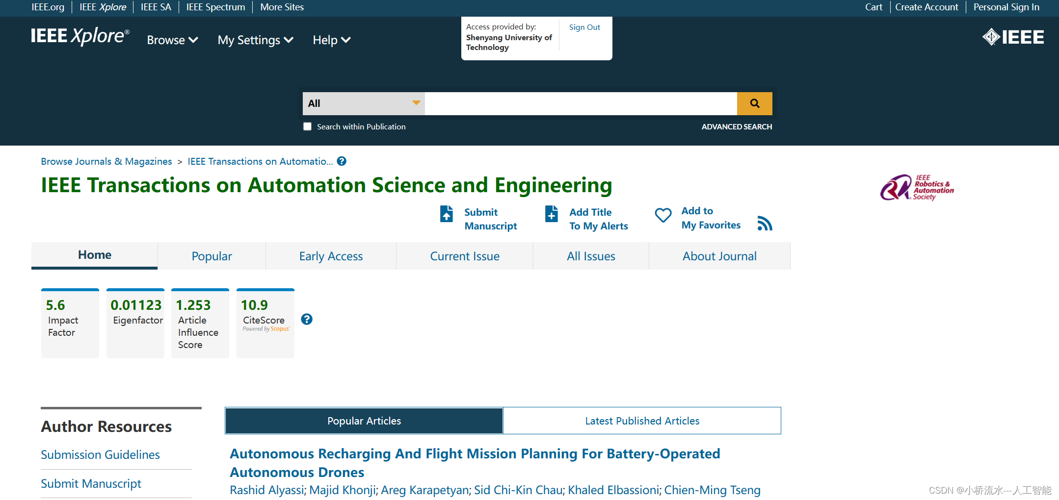The image size is (1059, 500).
Task: Open the Current Issue tab
Action: 465,256
